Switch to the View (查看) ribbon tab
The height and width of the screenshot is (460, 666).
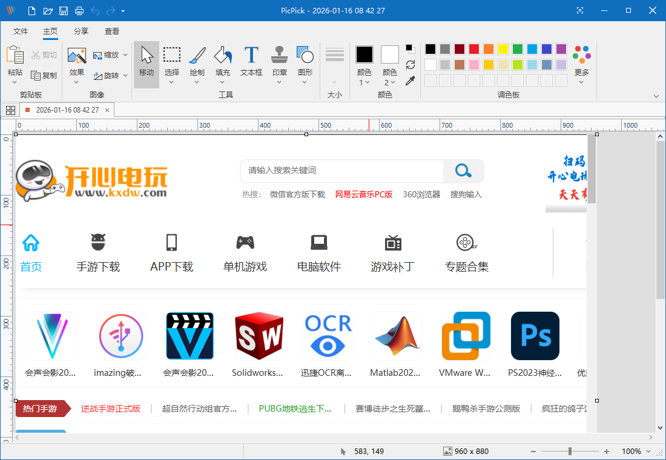point(111,31)
